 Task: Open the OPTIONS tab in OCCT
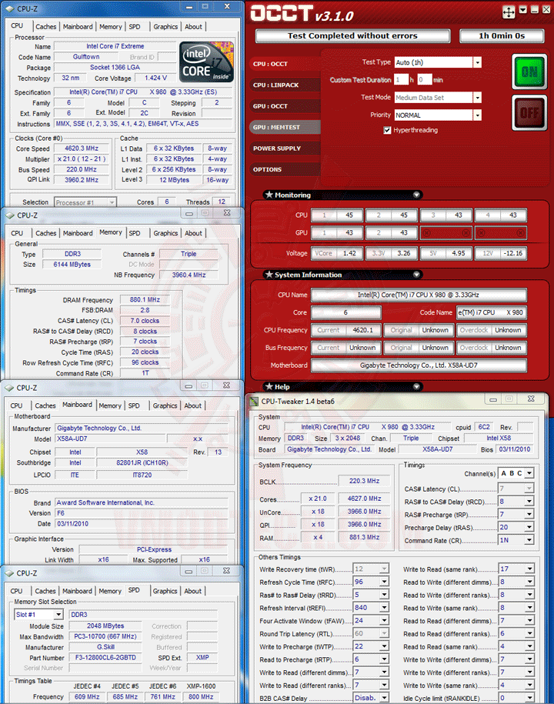[285, 169]
